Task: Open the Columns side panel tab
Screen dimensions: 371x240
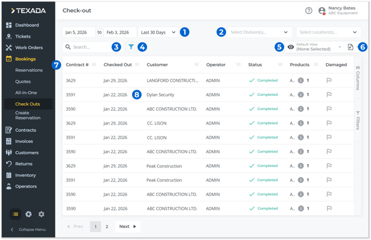Action: tap(358, 78)
